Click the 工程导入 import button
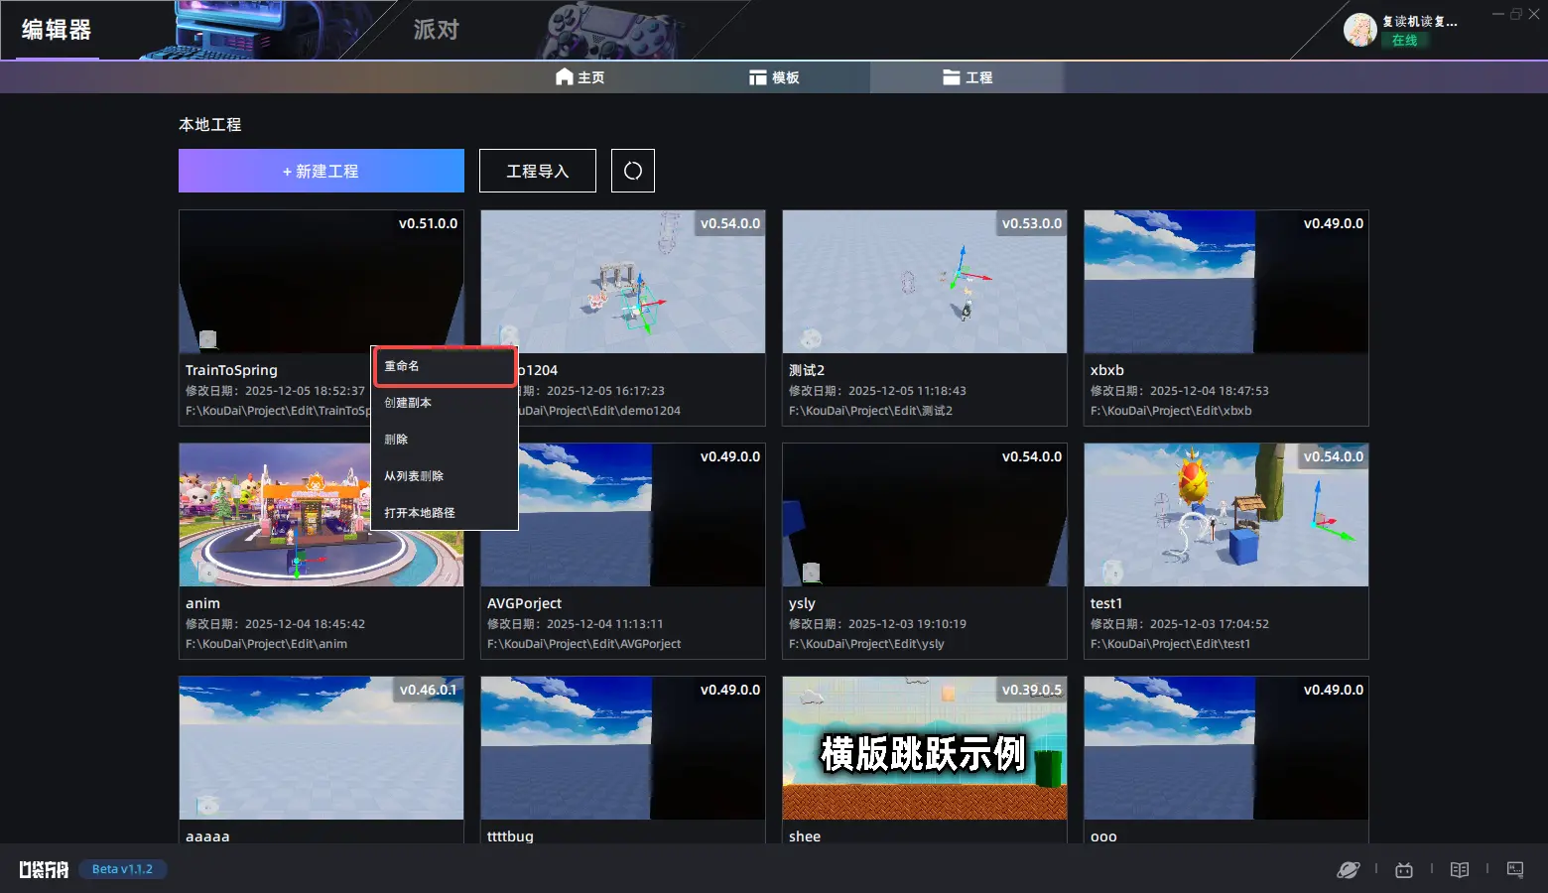1548x893 pixels. (537, 171)
